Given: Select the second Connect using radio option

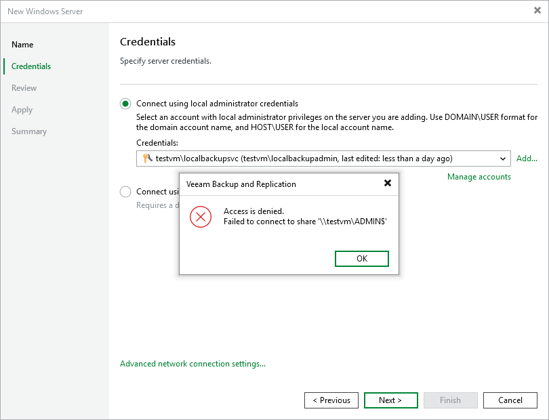Looking at the screenshot, I should [x=125, y=192].
